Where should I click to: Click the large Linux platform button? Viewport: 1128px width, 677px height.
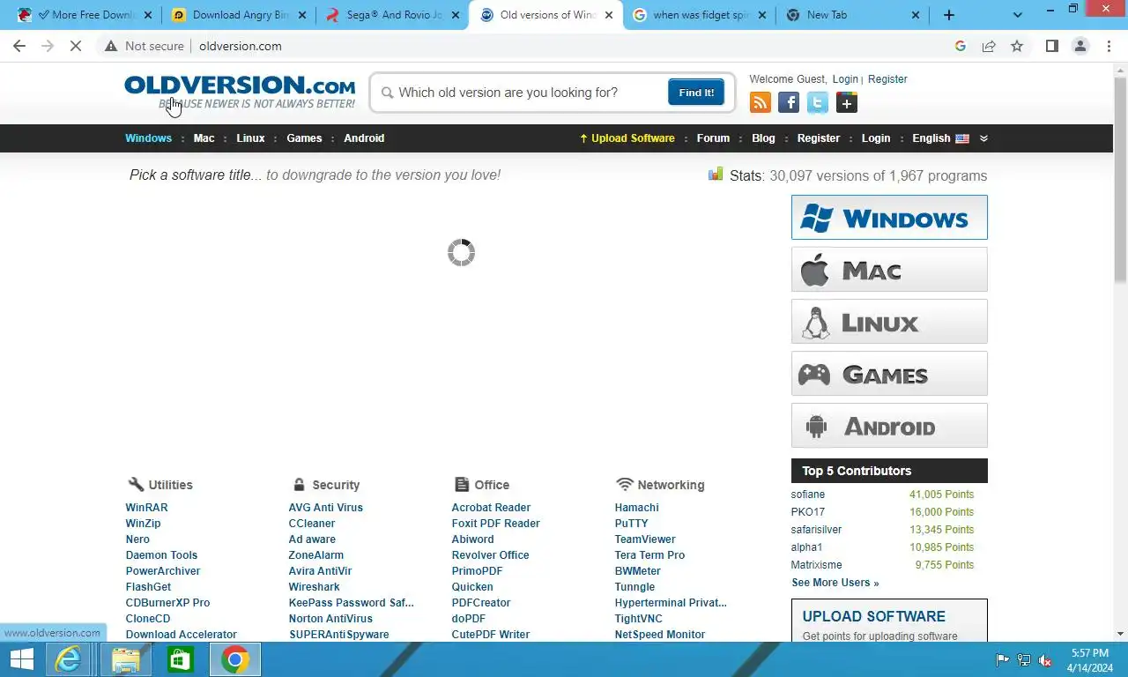(889, 322)
